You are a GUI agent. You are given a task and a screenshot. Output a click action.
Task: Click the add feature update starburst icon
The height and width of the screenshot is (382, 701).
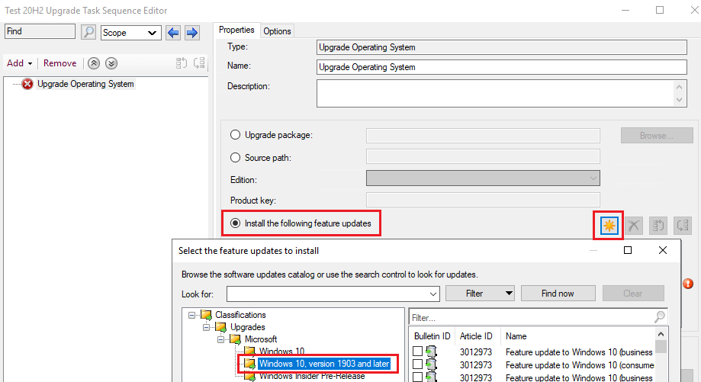coord(609,225)
